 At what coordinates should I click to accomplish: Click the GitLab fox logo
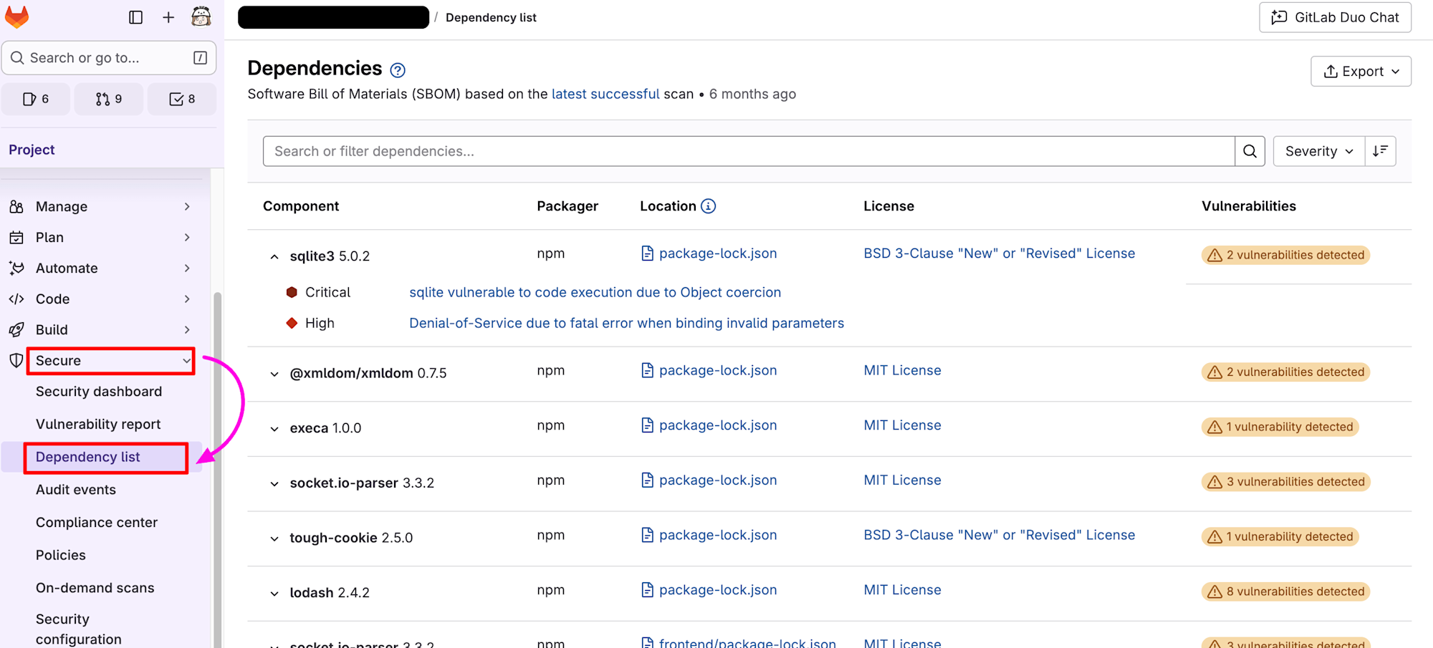coord(17,17)
